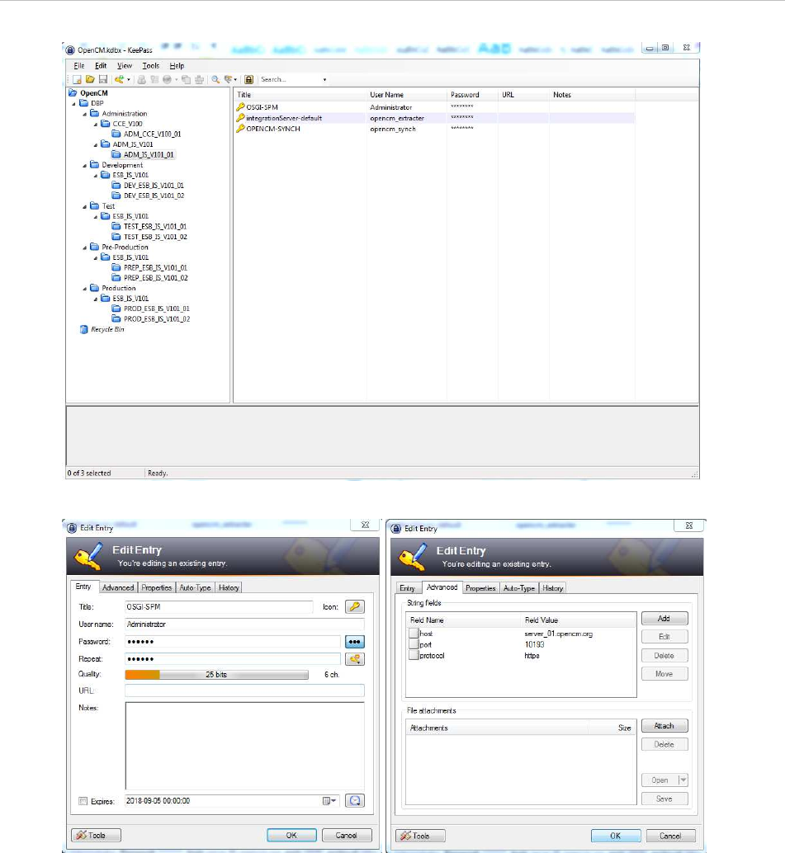Click the Copy Entry toolbar icon

click(187, 79)
